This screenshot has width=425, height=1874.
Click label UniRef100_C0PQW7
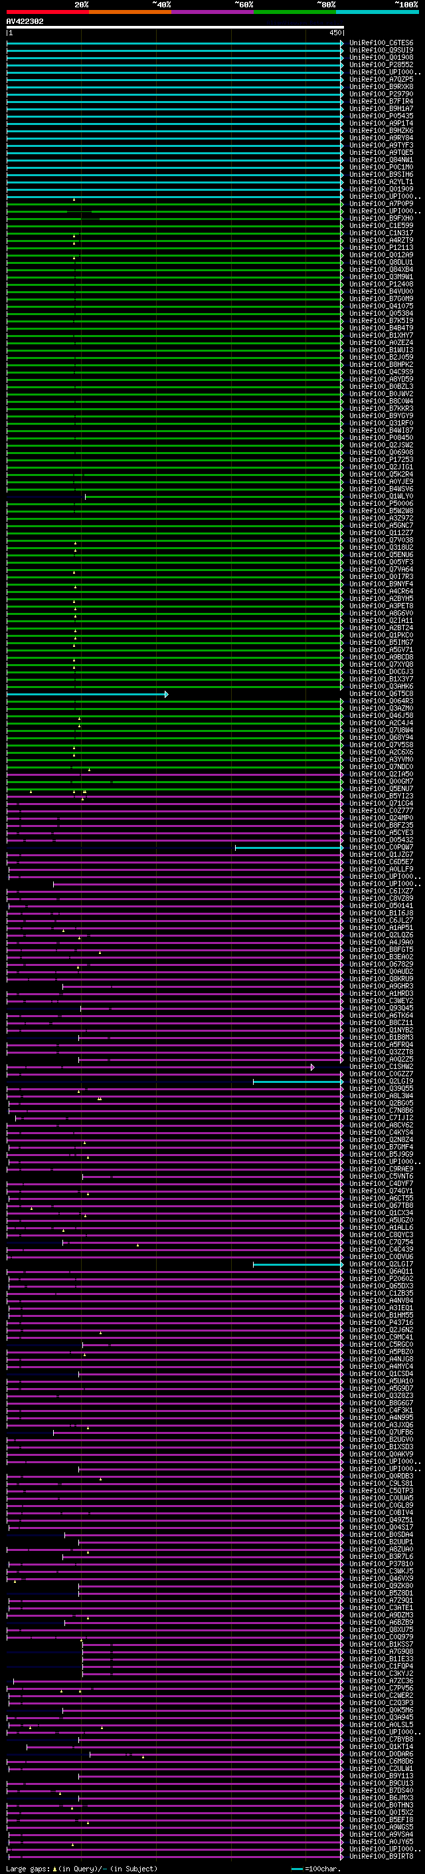click(381, 848)
